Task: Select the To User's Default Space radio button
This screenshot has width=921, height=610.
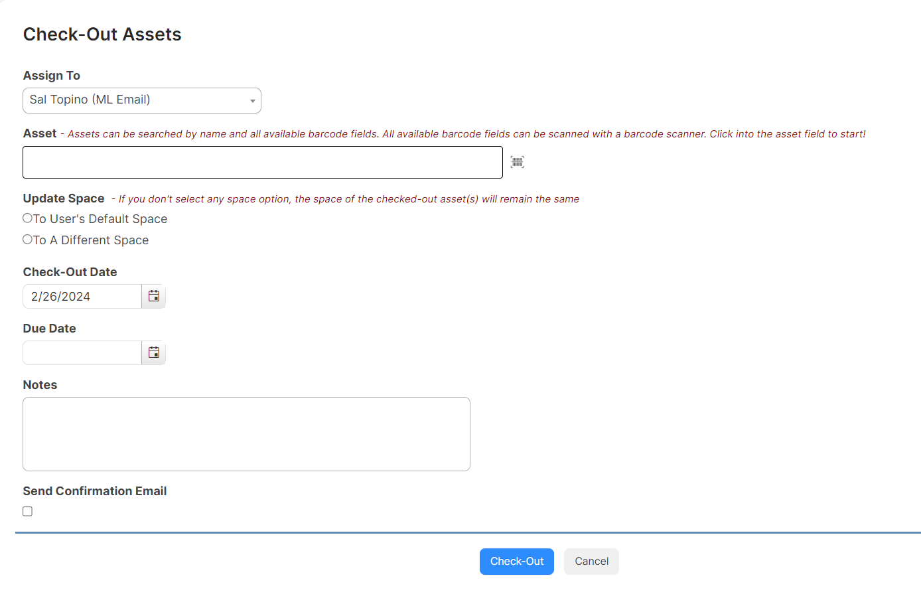Action: click(x=27, y=218)
